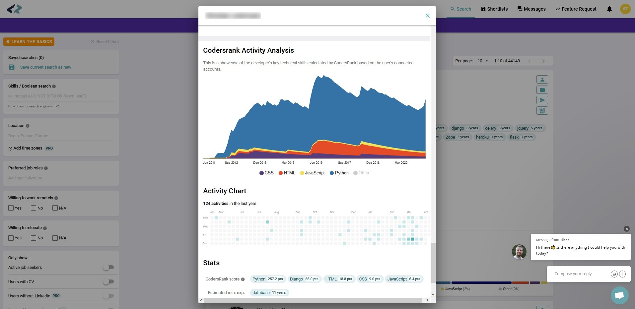The image size is (635, 309).
Task: Click the Compose your reply field
Action: [x=577, y=274]
